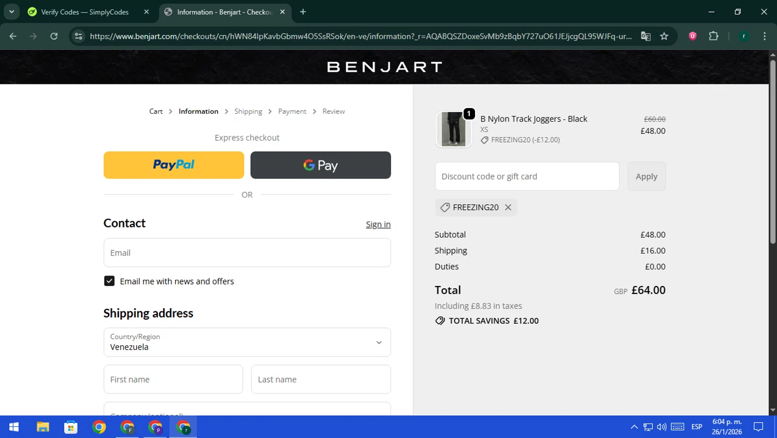The height and width of the screenshot is (438, 777).
Task: Click the Including £8.83 in taxes text
Action: click(x=478, y=306)
